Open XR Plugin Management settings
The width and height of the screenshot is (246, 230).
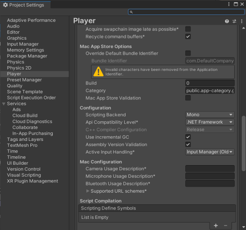tap(33, 181)
